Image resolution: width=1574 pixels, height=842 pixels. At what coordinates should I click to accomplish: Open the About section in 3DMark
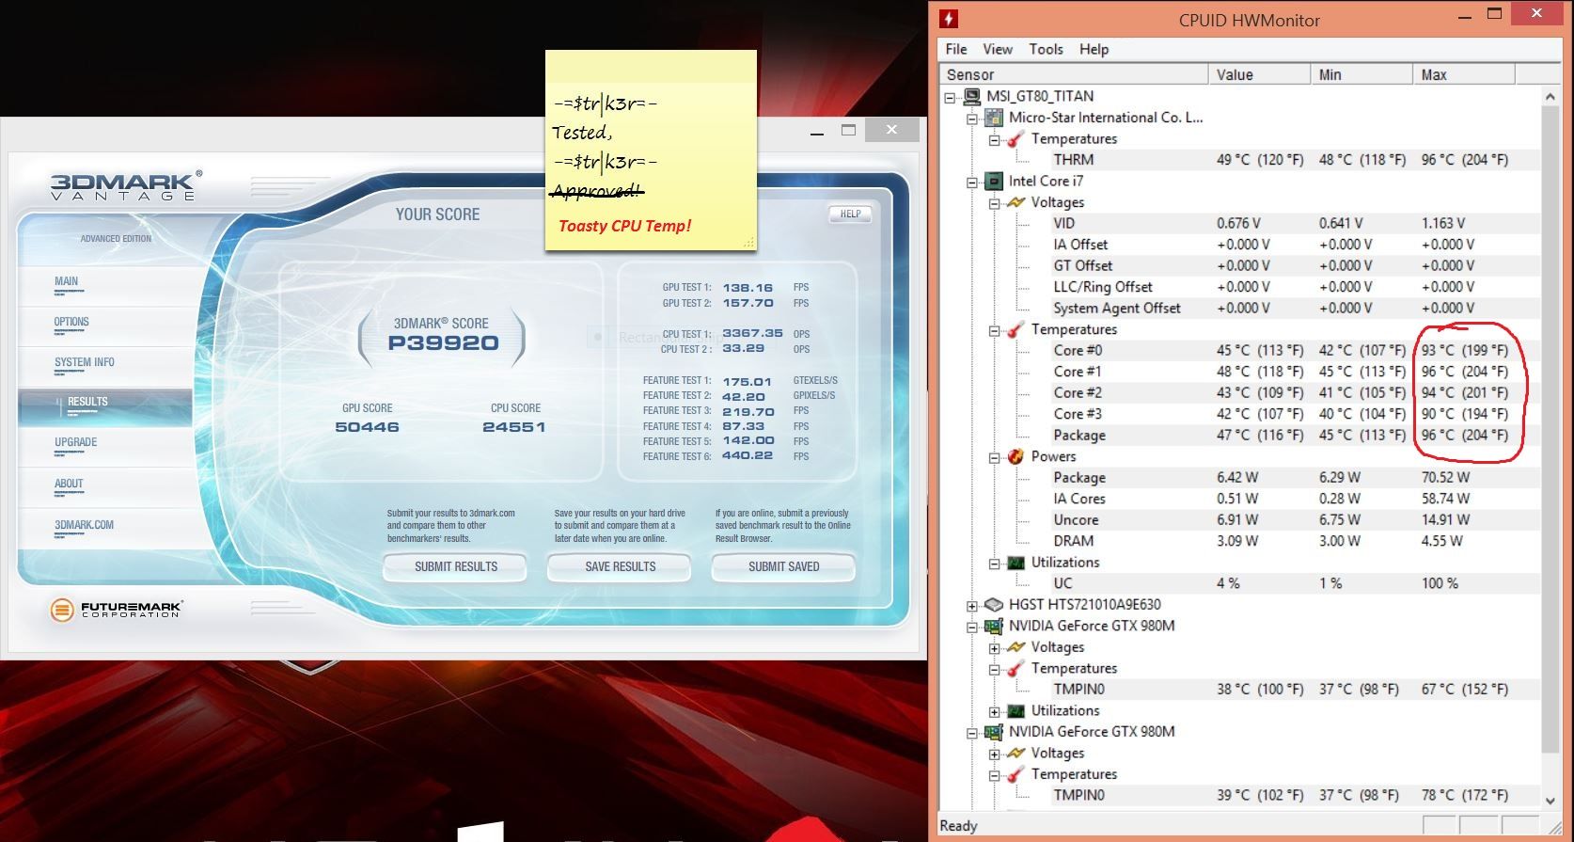click(x=105, y=488)
